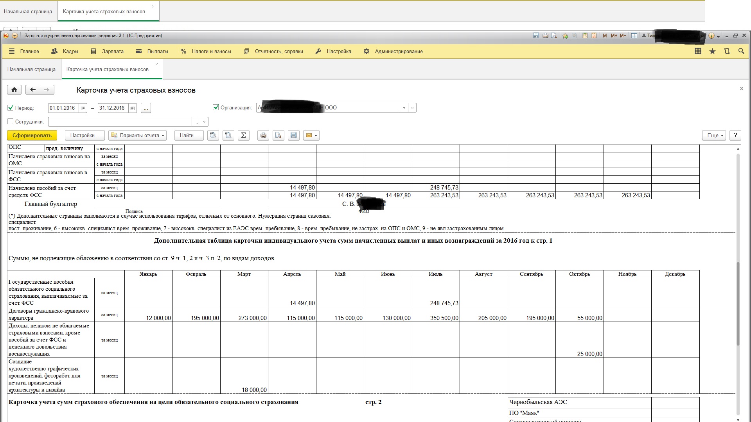Screen dimensions: 751x422
Task: Open the history scroll icon
Action: (727, 51)
